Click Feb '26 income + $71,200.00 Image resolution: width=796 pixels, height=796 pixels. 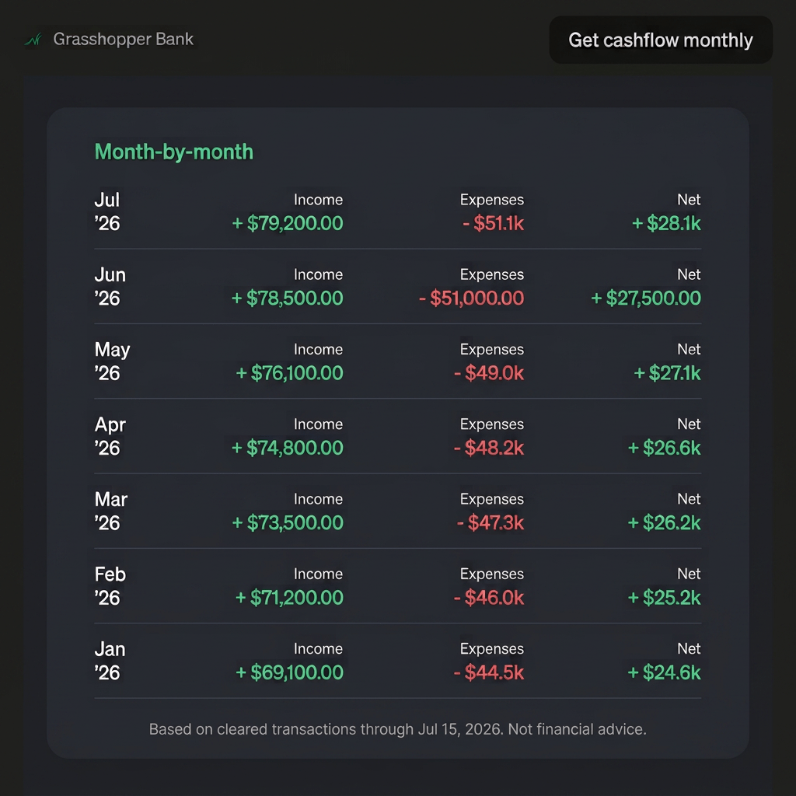coord(289,598)
